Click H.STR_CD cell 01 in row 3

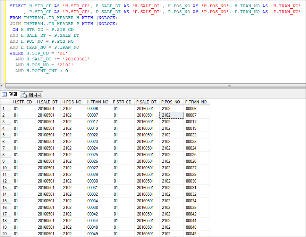coord(23,122)
